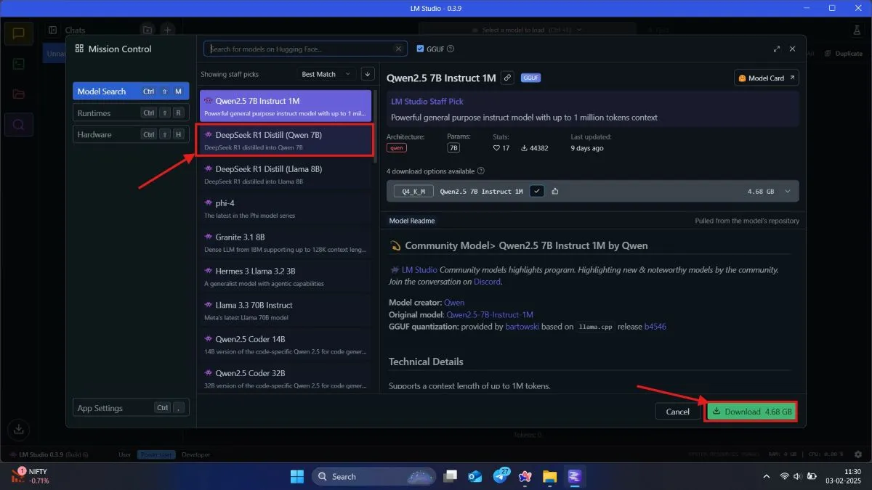
Task: Select the Llama 3.3 70B Instruct model
Action: (286, 311)
